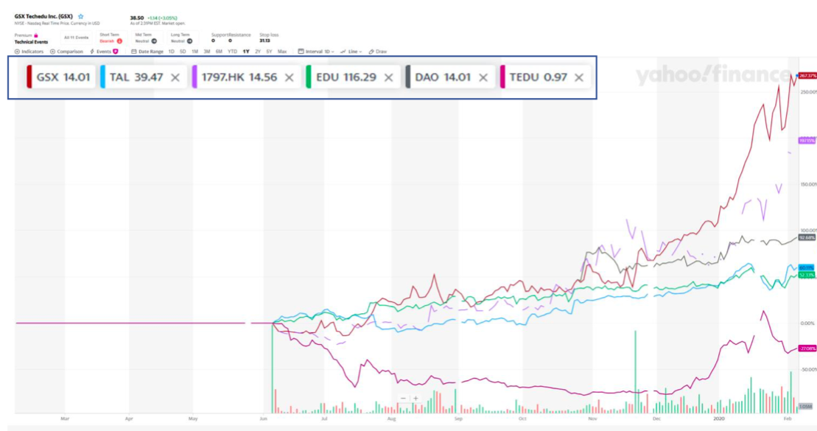Delete TEDU comparison chip
The width and height of the screenshot is (817, 431).
click(579, 77)
